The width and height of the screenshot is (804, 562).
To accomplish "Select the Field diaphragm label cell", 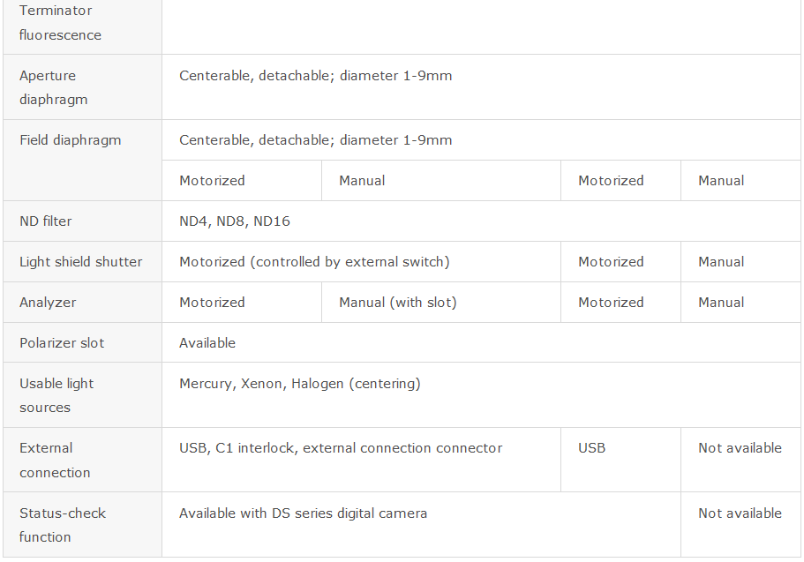I will point(83,160).
